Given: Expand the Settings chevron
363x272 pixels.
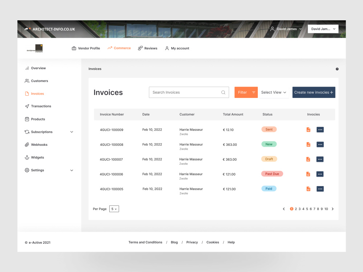Looking at the screenshot, I should (x=72, y=170).
